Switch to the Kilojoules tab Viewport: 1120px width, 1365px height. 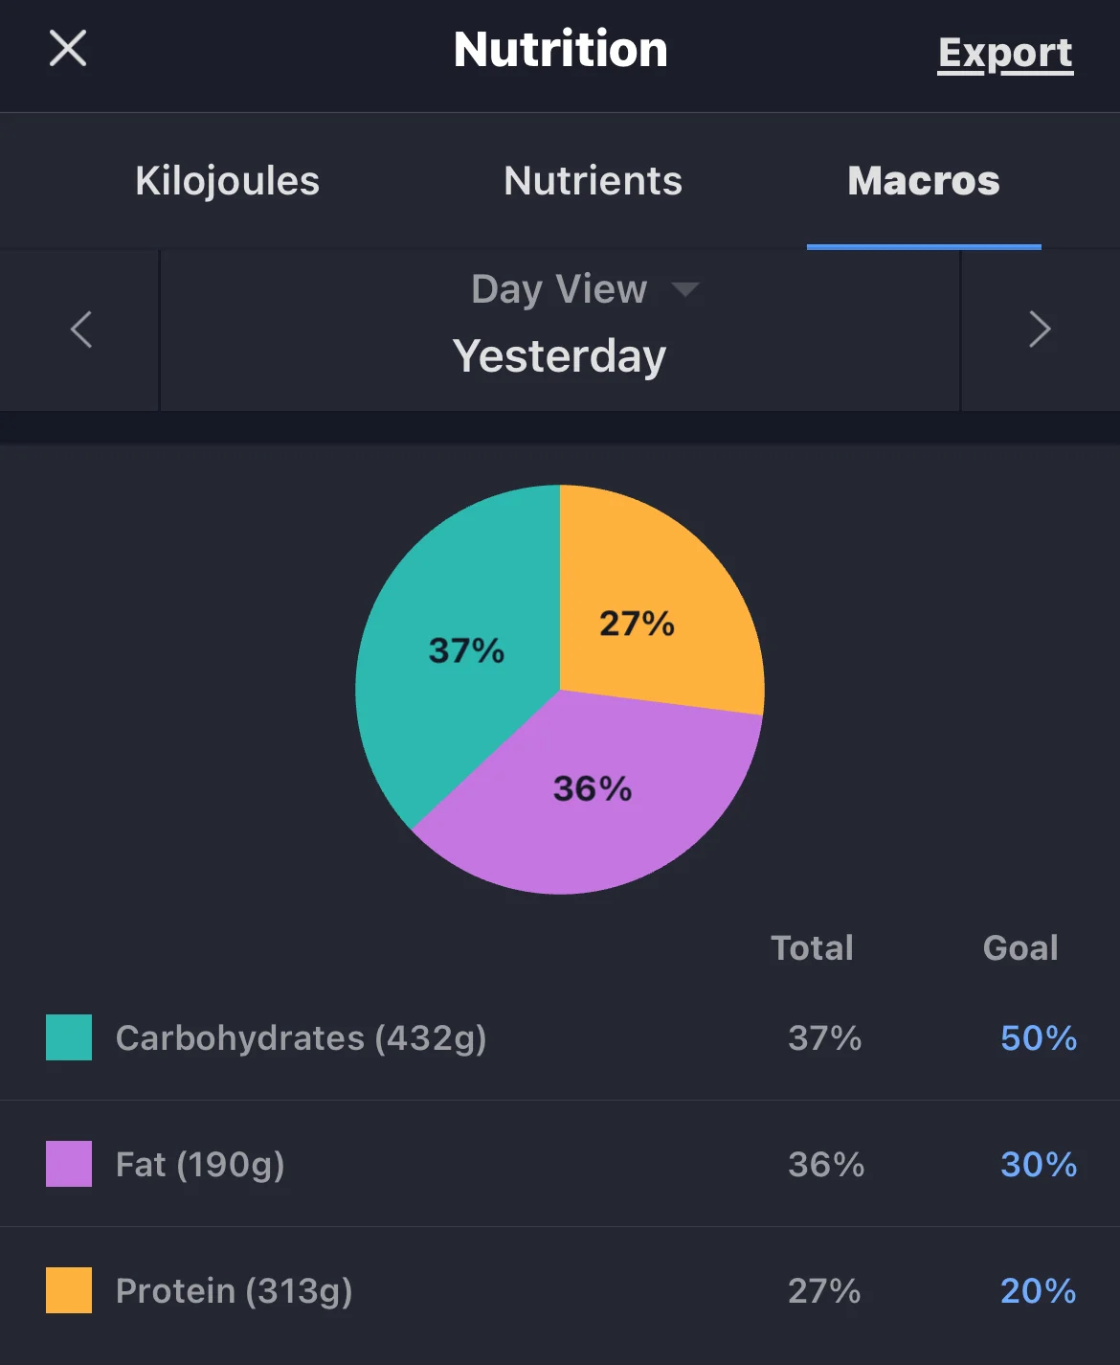(227, 181)
